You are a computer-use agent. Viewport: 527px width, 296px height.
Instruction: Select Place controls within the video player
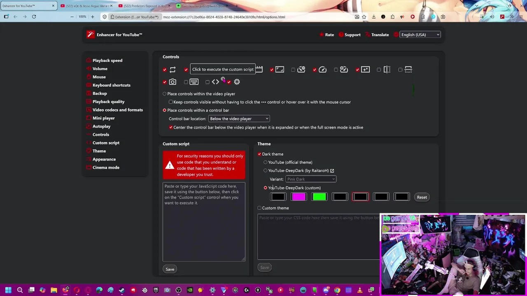[165, 94]
